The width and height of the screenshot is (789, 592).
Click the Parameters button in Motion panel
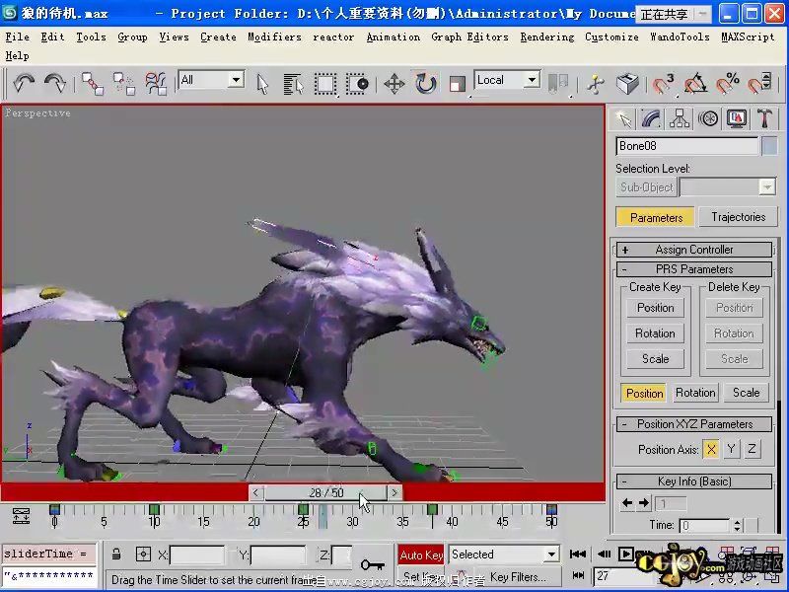656,217
